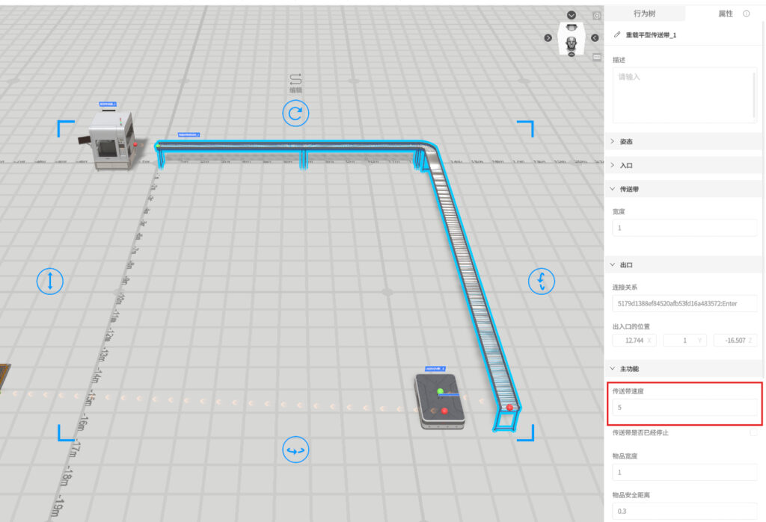Click the green entry point at the conveyor start
This screenshot has height=522, width=766.
pos(158,146)
